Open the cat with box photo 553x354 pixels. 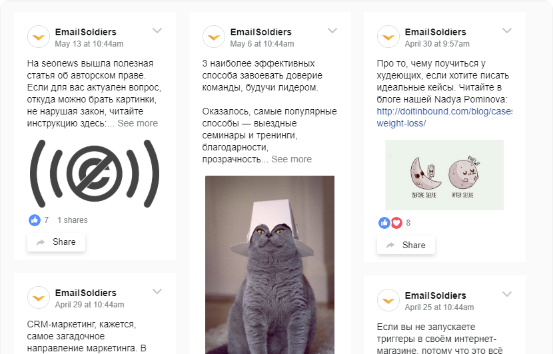click(270, 265)
